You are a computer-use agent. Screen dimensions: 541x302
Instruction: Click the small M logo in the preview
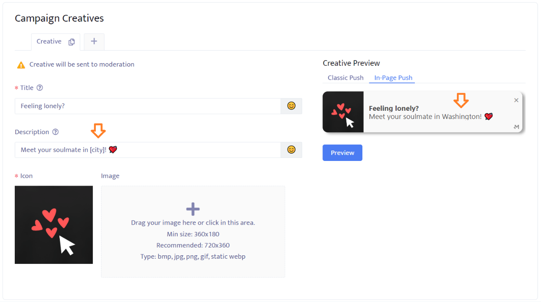tap(516, 127)
